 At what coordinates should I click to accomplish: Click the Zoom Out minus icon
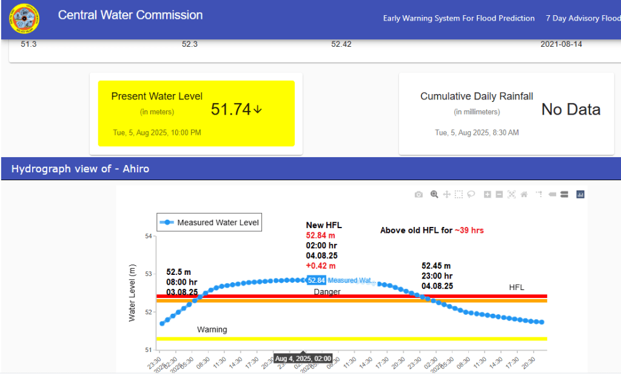pyautogui.click(x=499, y=194)
